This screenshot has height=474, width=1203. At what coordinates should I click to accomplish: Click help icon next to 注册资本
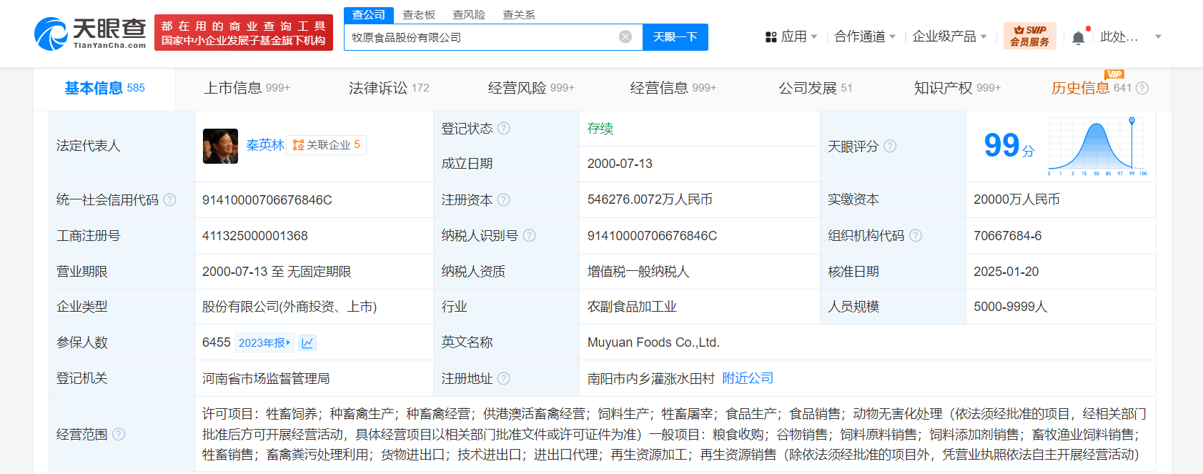504,200
